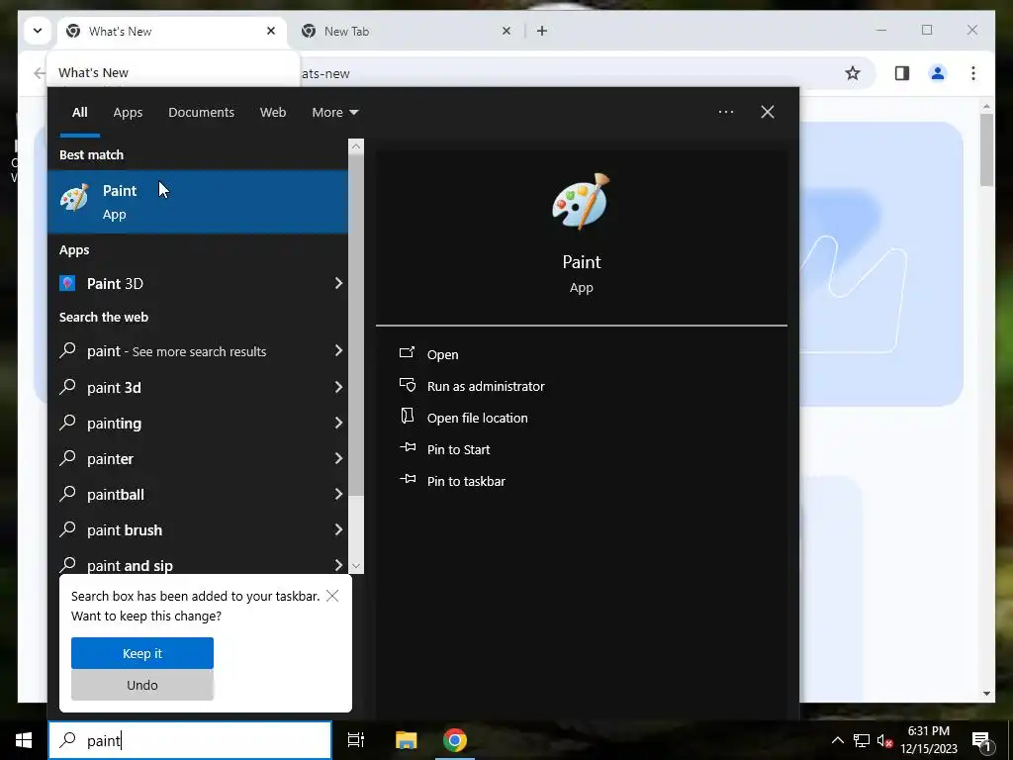Click the Keep it button
The image size is (1013, 760).
point(142,653)
